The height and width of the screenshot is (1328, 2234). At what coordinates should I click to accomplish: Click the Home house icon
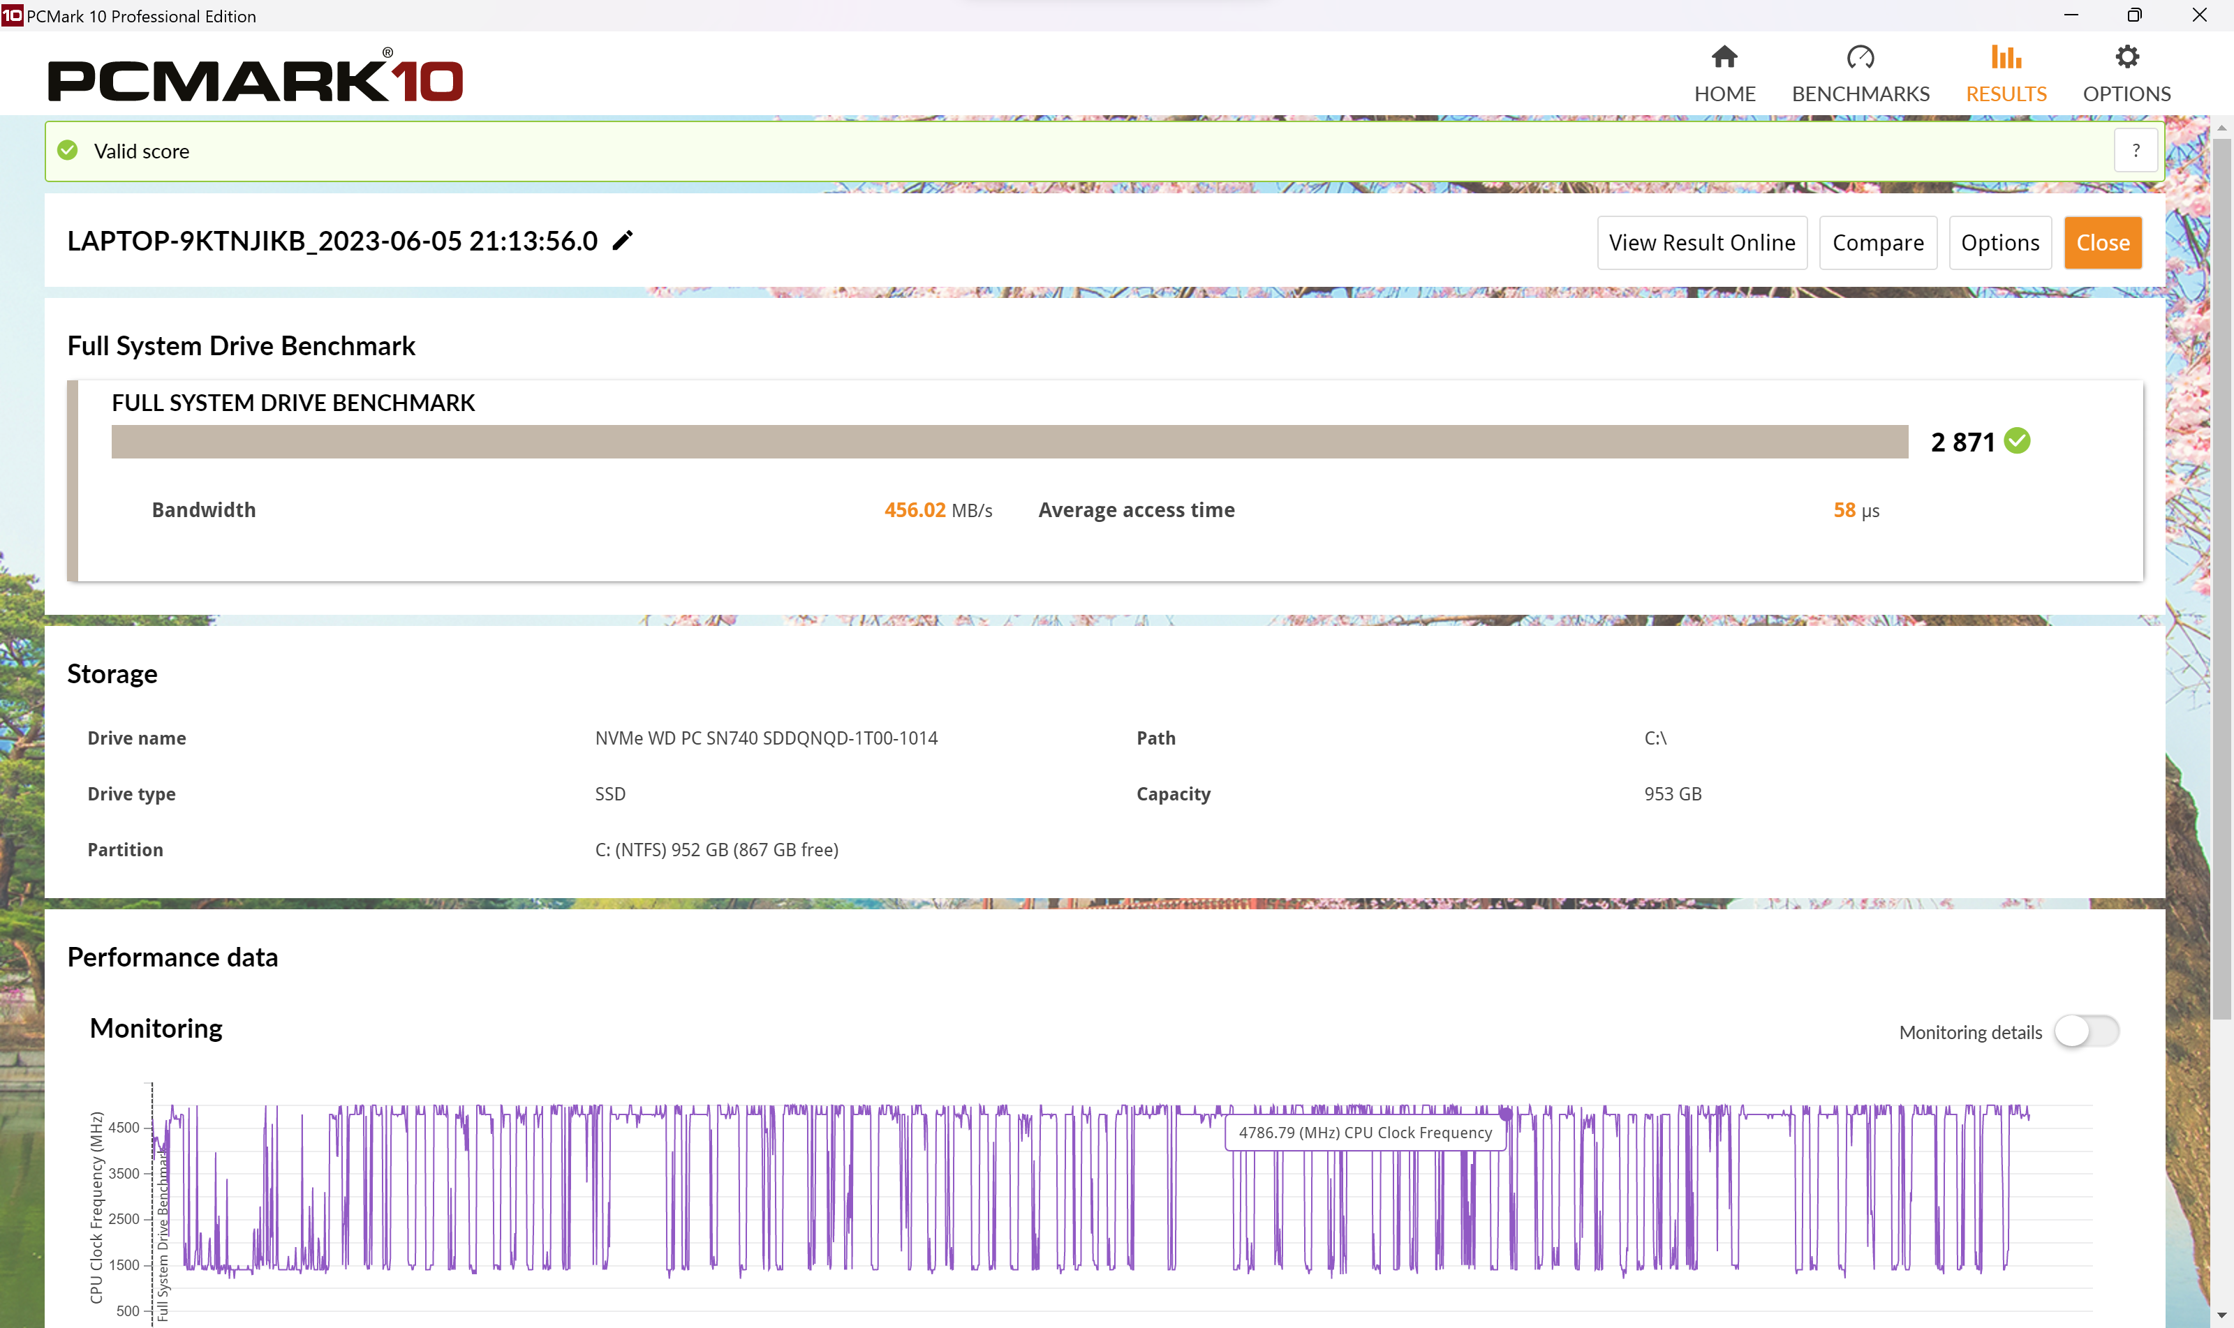coord(1724,57)
